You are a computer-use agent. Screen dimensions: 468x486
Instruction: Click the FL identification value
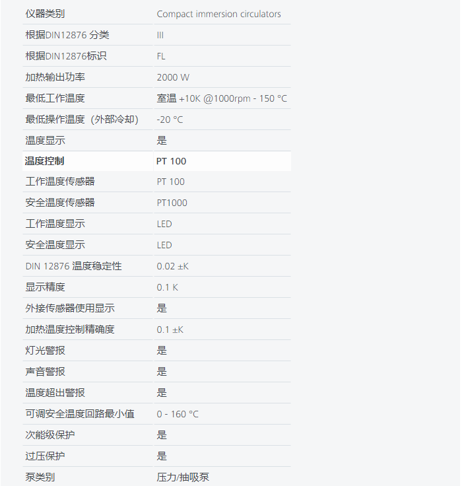161,56
